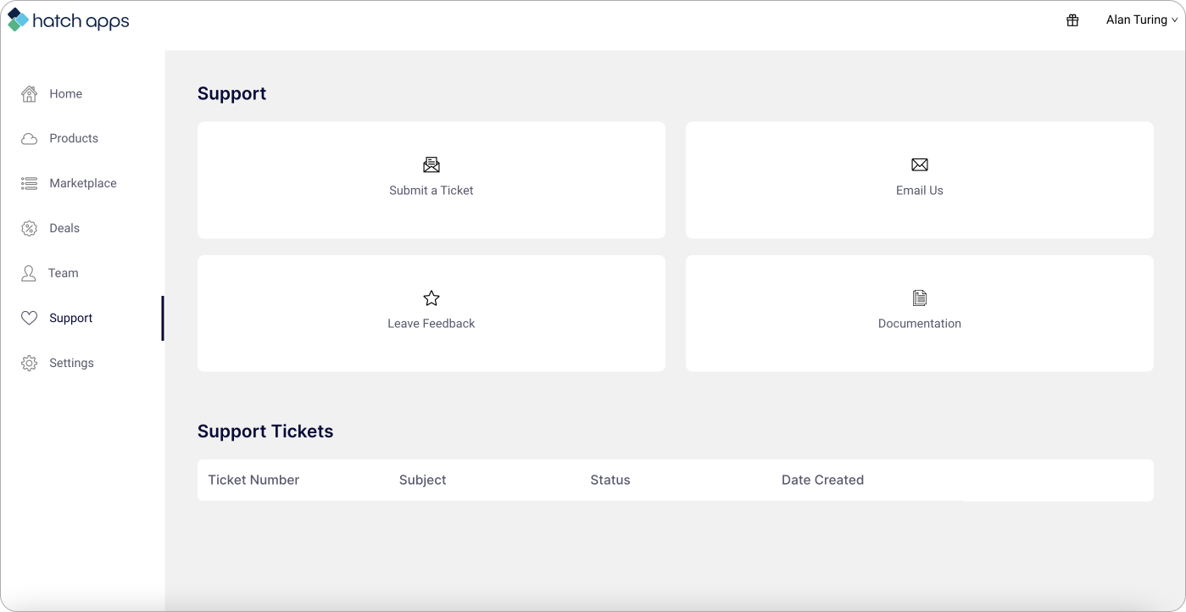Click the Subject column header
This screenshot has height=612, width=1186.
[x=422, y=480]
